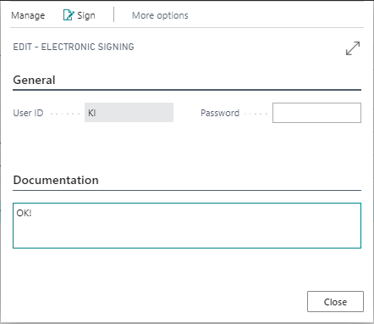374x324 pixels.
Task: Open More options menu
Action: [160, 15]
